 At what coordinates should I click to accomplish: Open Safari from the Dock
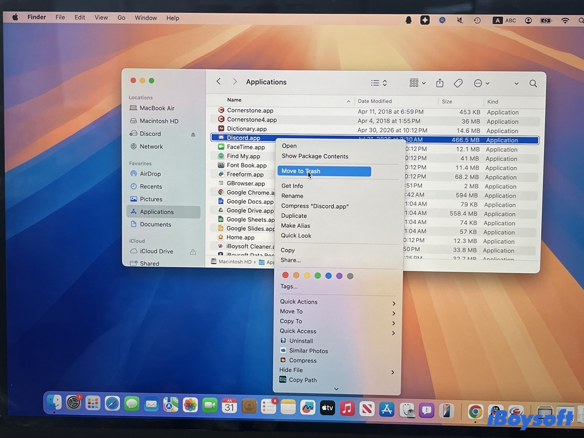[x=112, y=403]
